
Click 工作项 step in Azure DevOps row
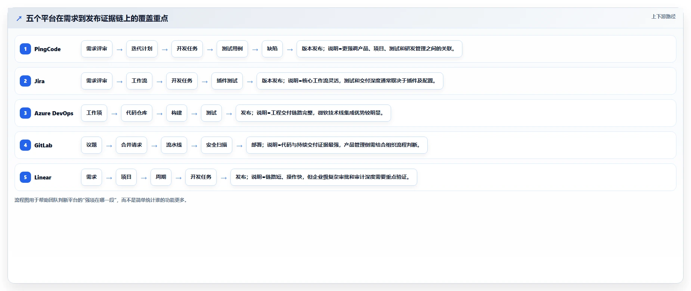tap(94, 113)
